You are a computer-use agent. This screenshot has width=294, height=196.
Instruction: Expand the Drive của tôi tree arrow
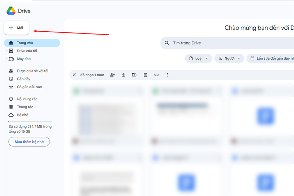7,51
